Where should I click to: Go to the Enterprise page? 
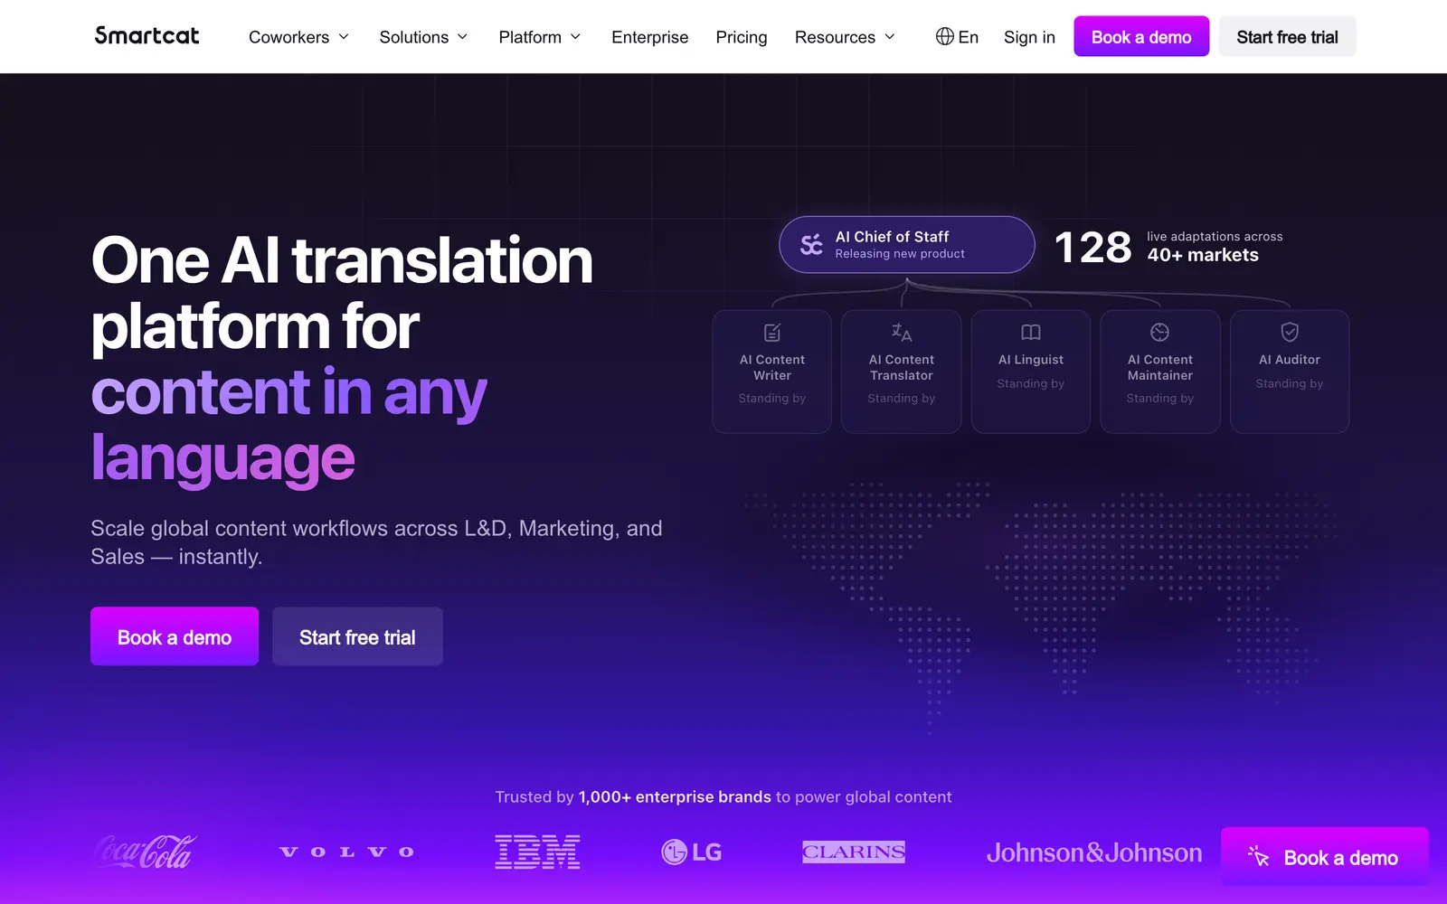click(x=649, y=37)
